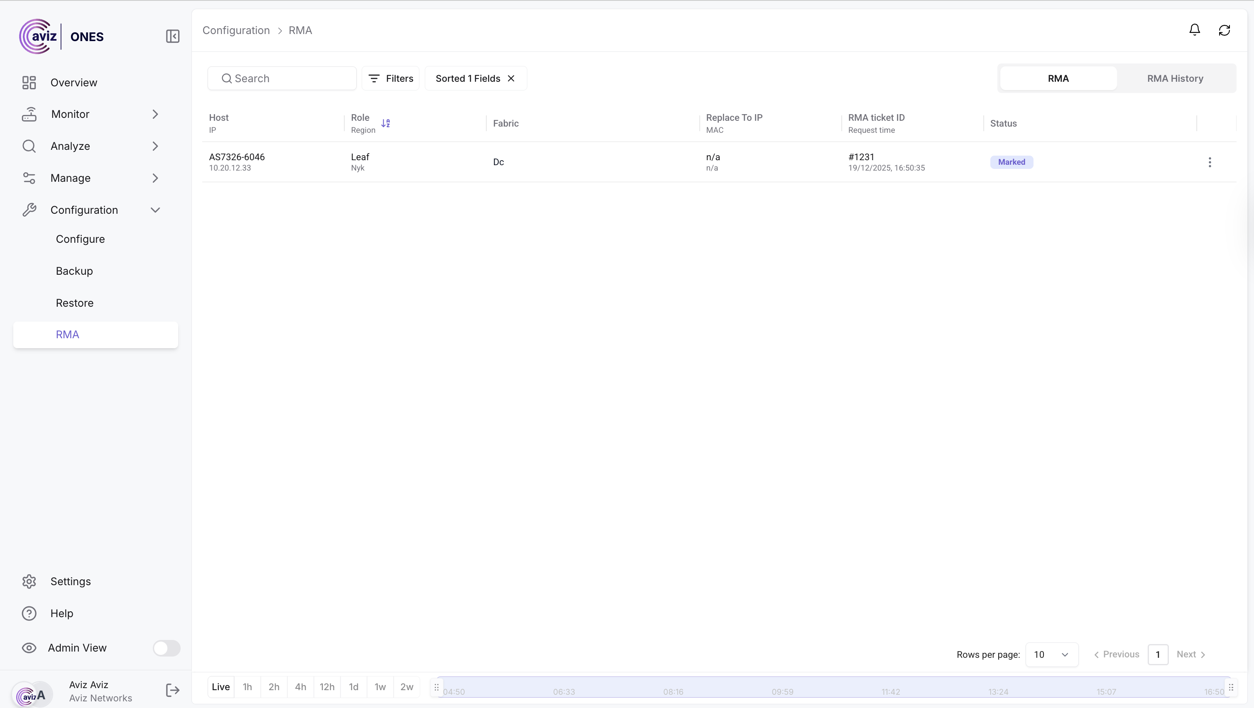1254x708 pixels.
Task: Switch to RMA History tab
Action: 1175,78
